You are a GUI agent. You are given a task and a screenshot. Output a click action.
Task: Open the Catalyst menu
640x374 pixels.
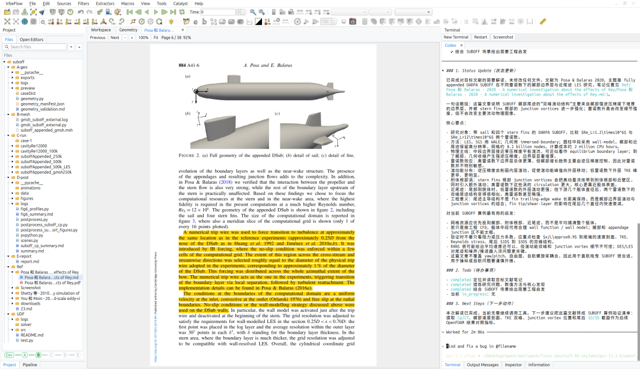[180, 4]
